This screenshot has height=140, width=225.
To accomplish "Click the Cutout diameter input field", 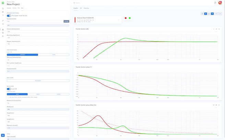I will pos(38,31).
